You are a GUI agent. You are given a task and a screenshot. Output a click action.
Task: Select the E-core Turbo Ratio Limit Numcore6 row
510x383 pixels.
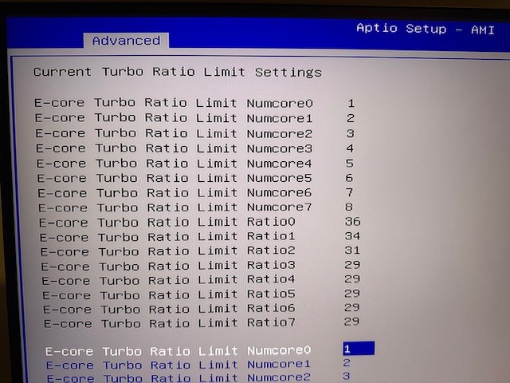point(175,193)
